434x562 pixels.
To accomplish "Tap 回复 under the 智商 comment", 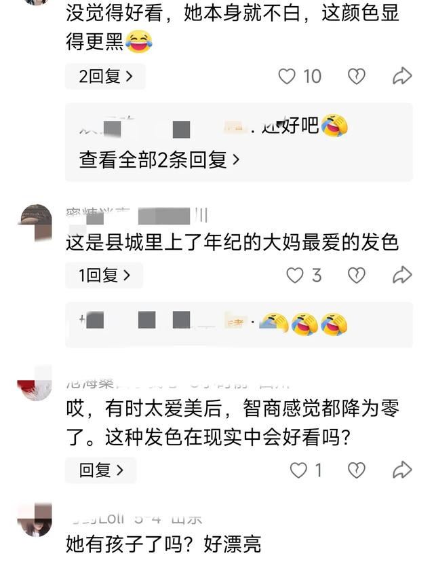I will [100, 470].
